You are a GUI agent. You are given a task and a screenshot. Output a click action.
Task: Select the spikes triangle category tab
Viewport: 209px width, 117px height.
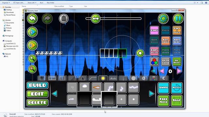click(x=83, y=78)
